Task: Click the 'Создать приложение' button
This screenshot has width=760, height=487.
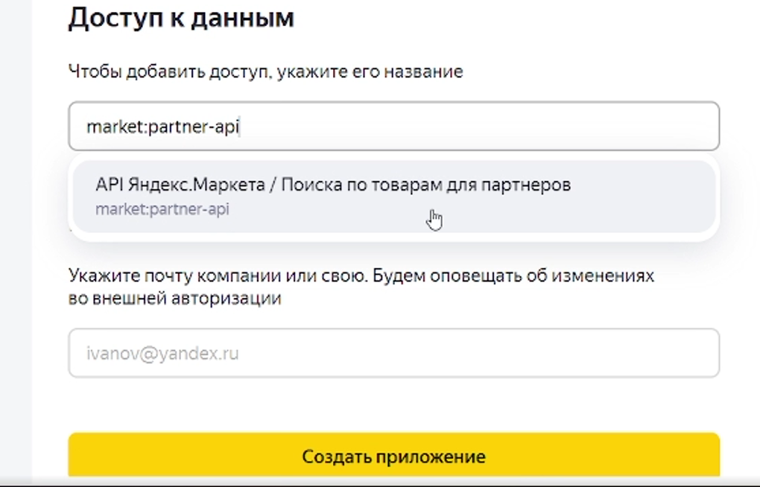Action: [393, 456]
